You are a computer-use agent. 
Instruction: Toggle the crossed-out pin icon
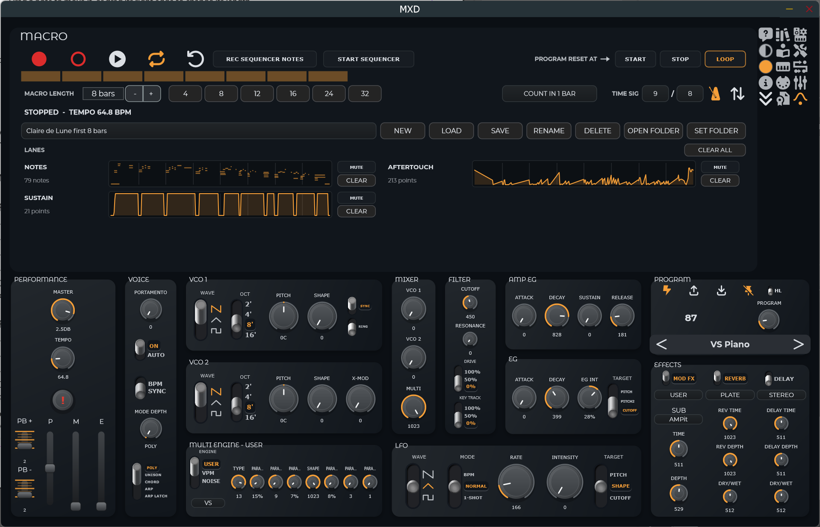[748, 291]
